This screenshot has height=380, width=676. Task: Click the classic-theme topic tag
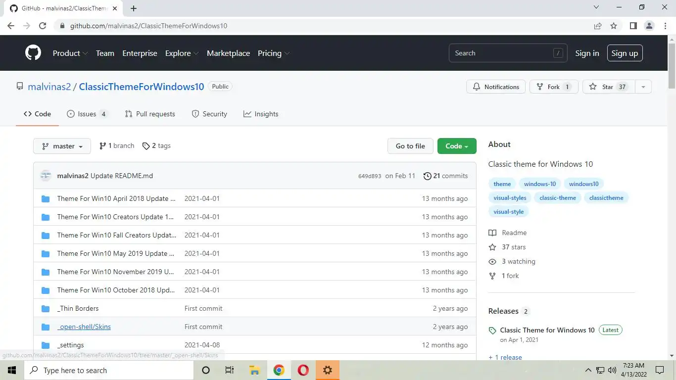pos(558,198)
